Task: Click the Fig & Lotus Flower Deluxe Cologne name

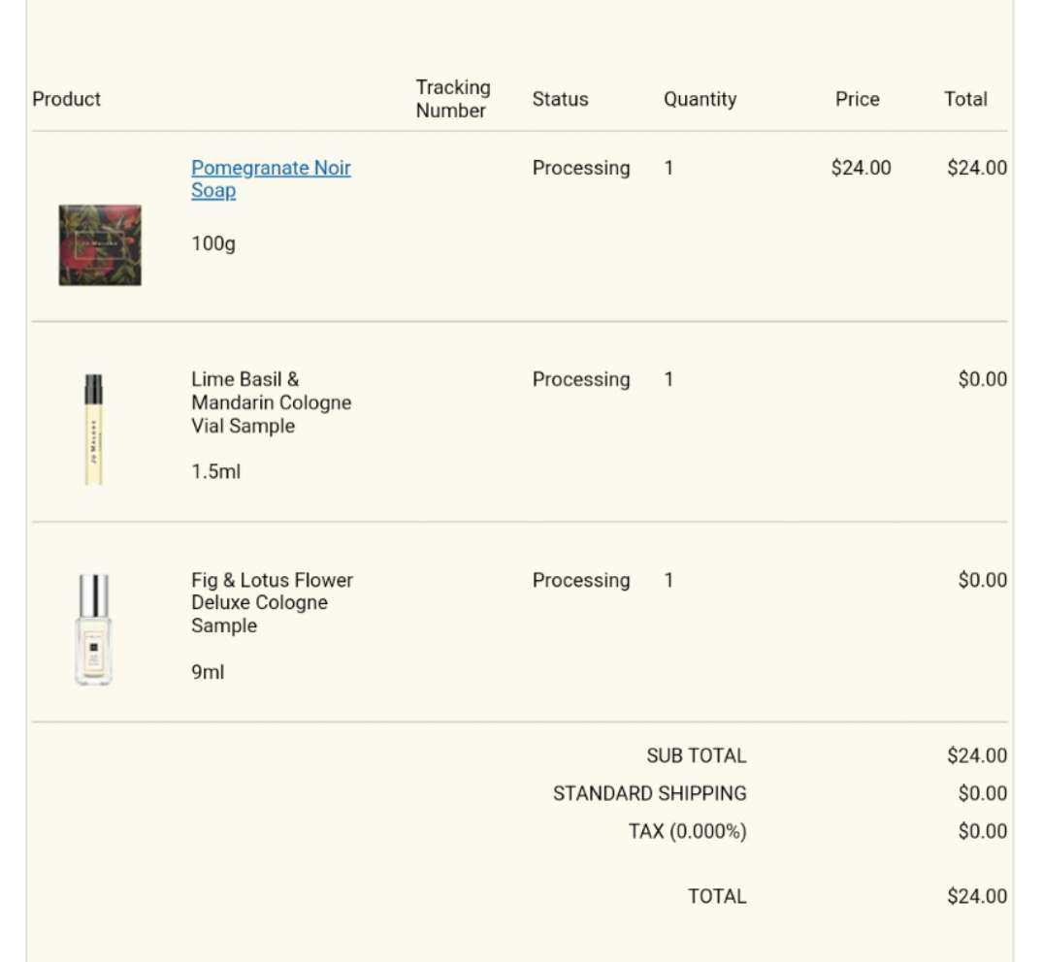Action: 272,602
